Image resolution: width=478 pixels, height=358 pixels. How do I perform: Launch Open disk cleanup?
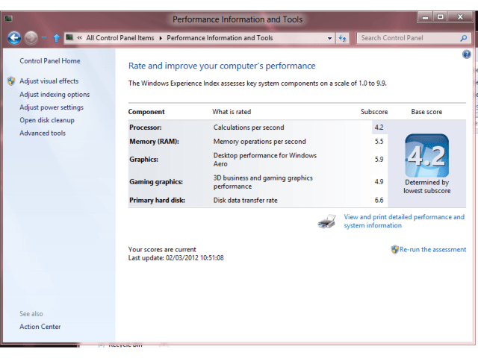[x=47, y=120]
